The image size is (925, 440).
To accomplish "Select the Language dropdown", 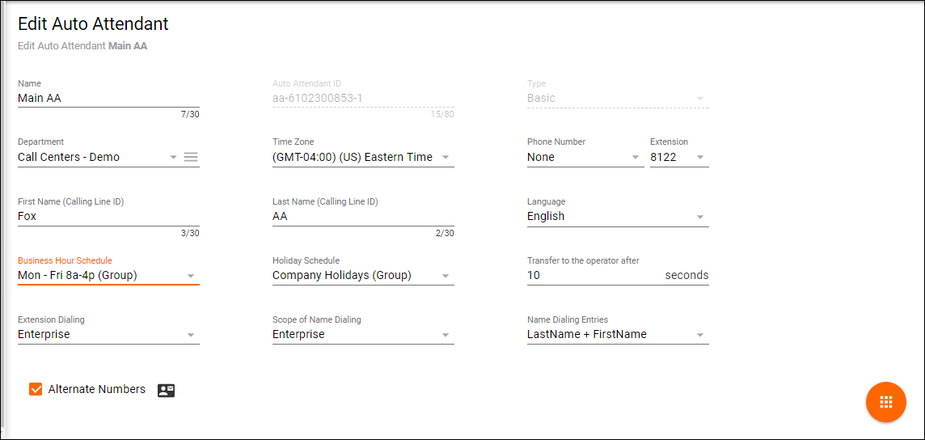I will pyautogui.click(x=617, y=216).
